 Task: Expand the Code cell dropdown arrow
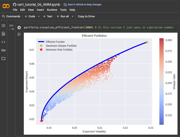click(39, 17)
